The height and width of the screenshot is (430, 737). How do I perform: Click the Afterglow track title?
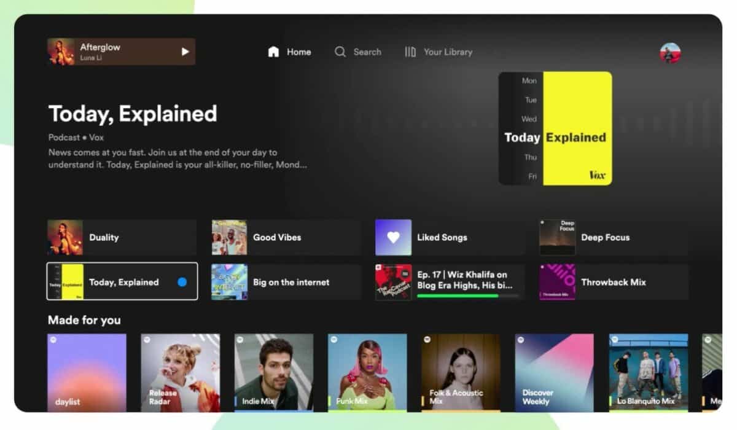point(100,47)
